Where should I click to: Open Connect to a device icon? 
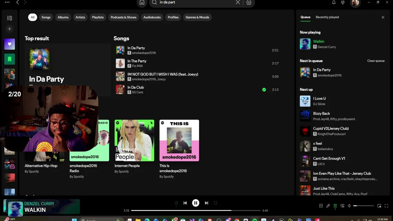coord(342,206)
